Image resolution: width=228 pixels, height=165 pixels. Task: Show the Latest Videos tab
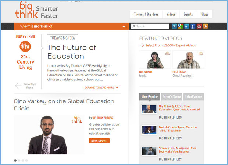pyautogui.click(x=193, y=97)
